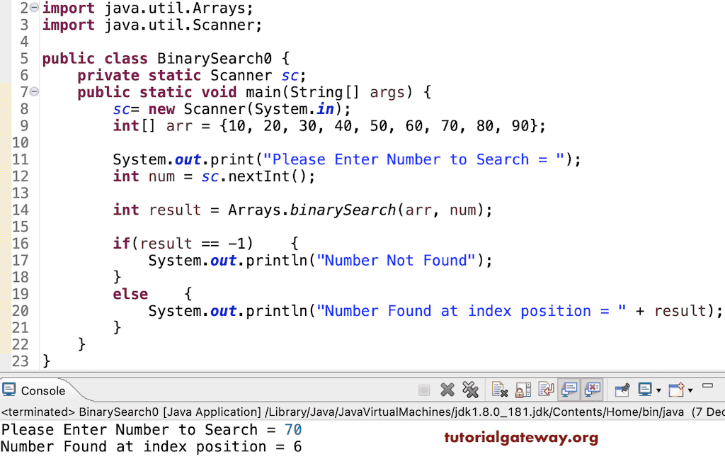Click the Display Selected Console icon

pos(646,389)
